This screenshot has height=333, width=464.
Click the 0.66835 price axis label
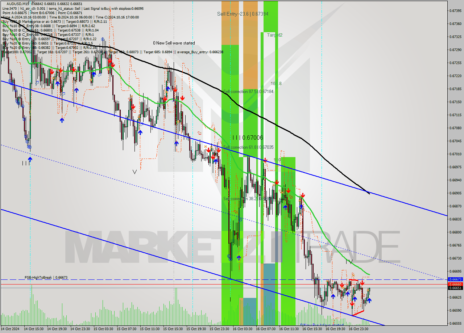pos(455,219)
